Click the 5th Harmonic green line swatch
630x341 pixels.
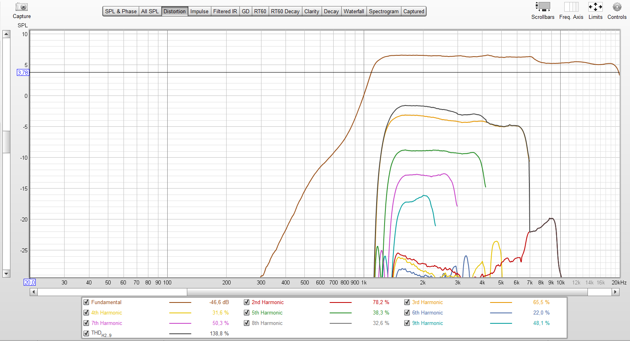click(340, 313)
